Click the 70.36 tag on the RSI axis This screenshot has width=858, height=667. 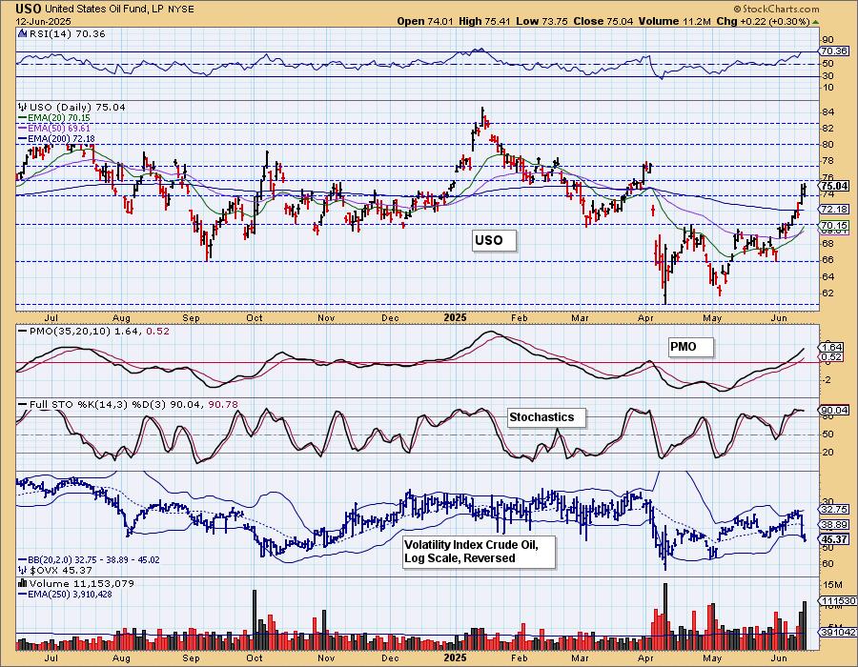click(834, 51)
